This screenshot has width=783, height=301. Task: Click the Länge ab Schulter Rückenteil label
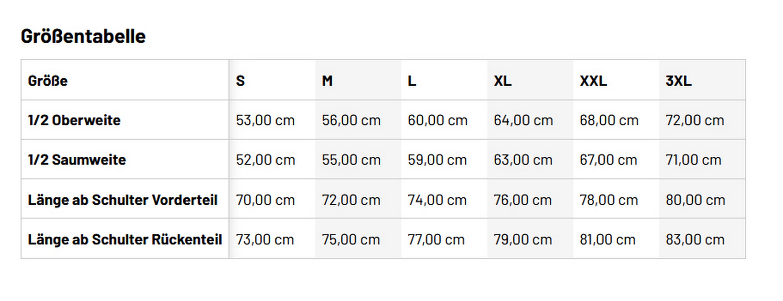pos(125,239)
